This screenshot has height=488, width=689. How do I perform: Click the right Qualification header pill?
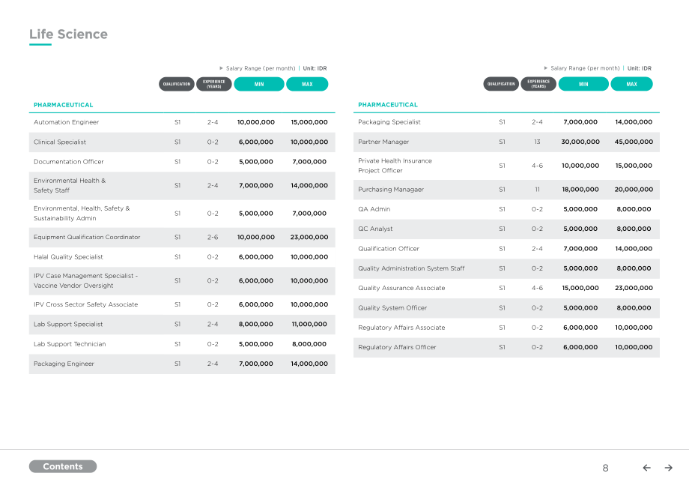[x=501, y=84]
